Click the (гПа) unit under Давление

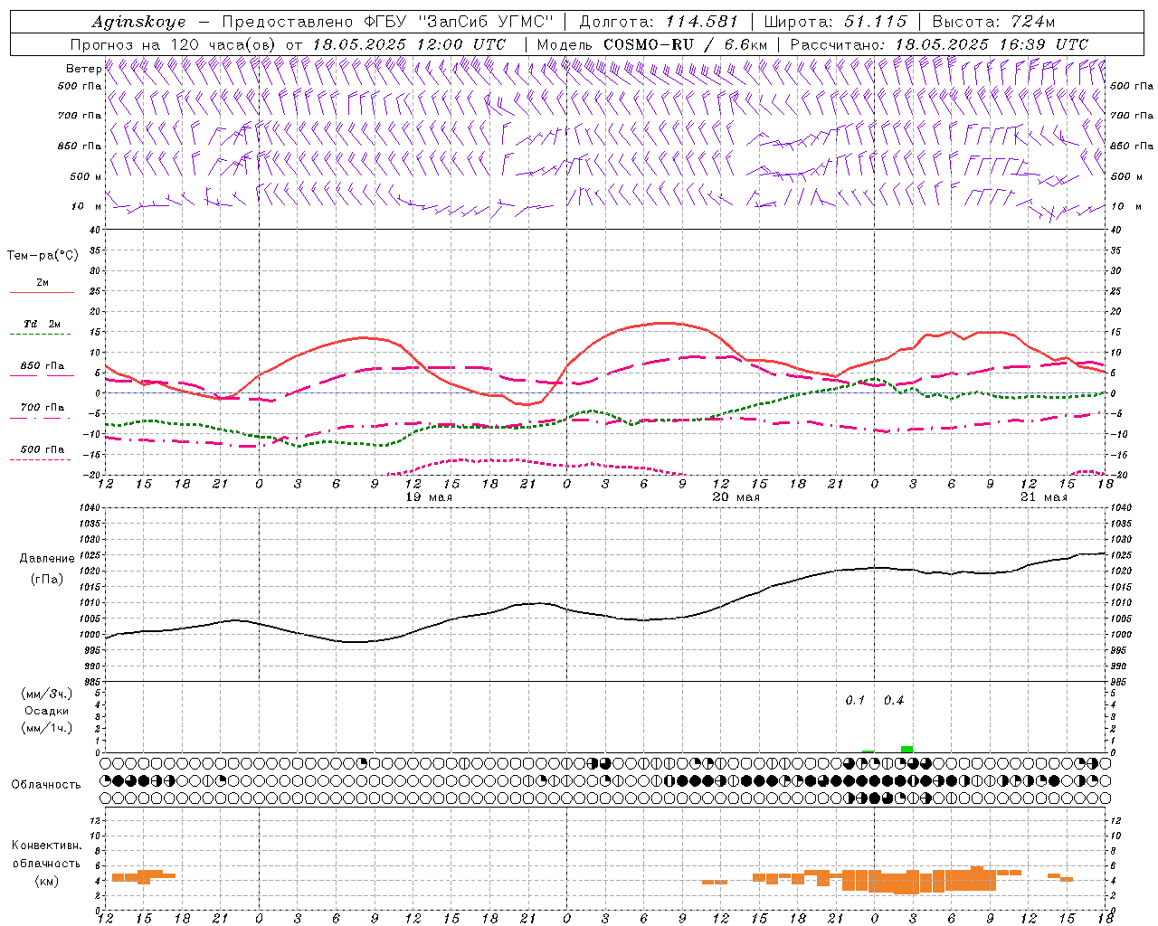pyautogui.click(x=47, y=579)
